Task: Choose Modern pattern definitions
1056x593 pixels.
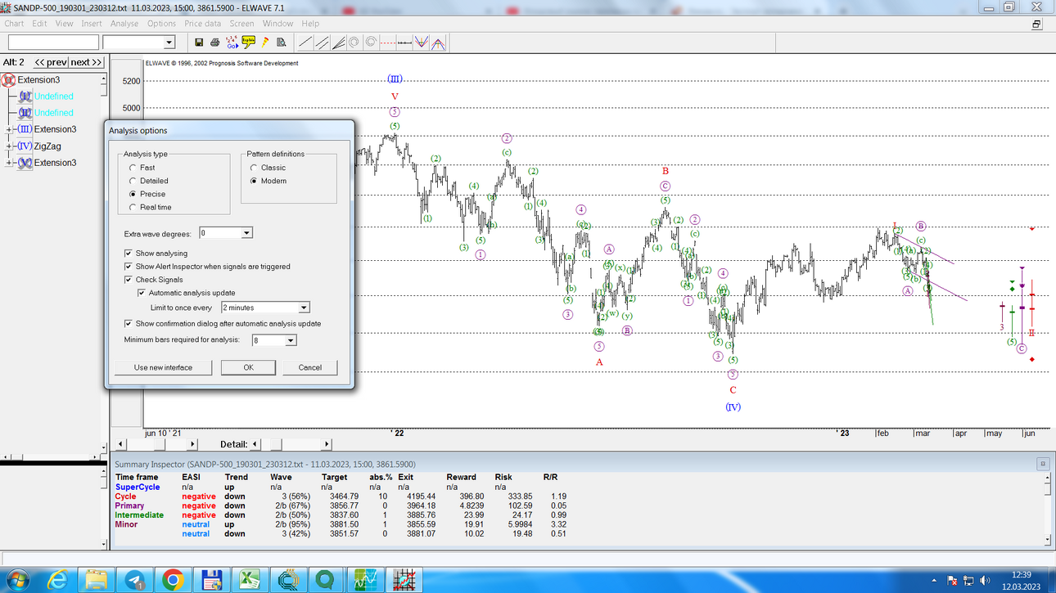Action: pos(269,181)
